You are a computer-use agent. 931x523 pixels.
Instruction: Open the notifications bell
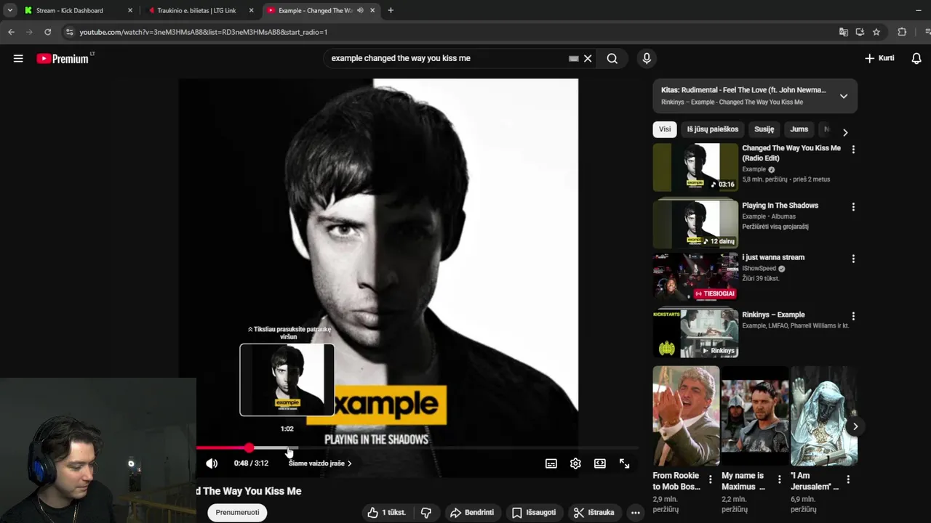[x=916, y=58]
